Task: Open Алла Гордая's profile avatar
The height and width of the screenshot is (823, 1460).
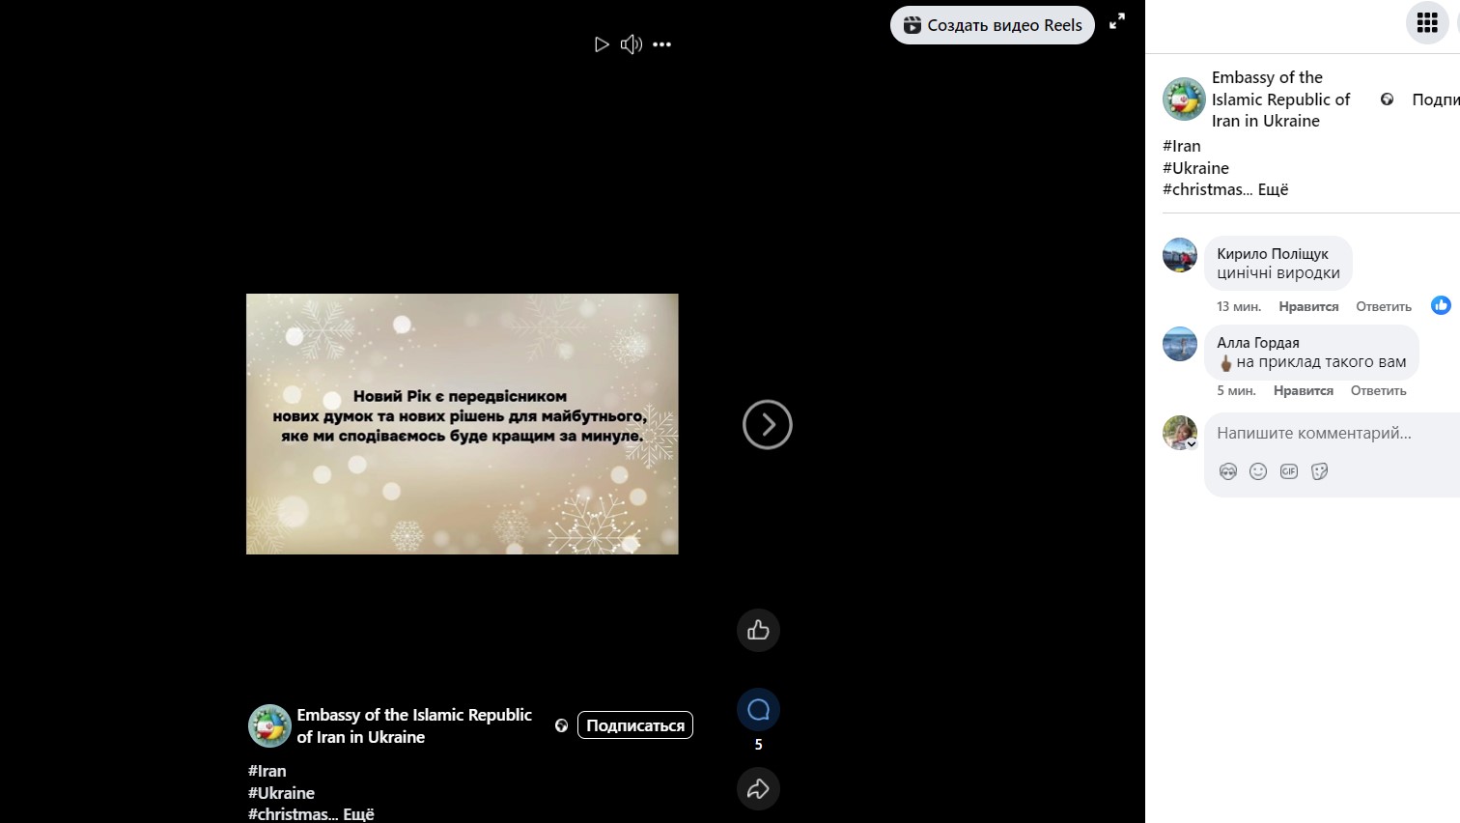Action: pyautogui.click(x=1180, y=344)
